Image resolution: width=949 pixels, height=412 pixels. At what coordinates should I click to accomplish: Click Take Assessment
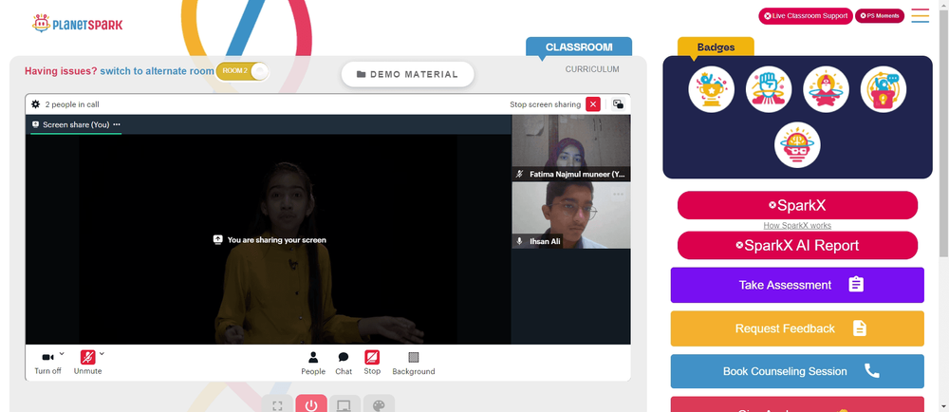pyautogui.click(x=797, y=285)
